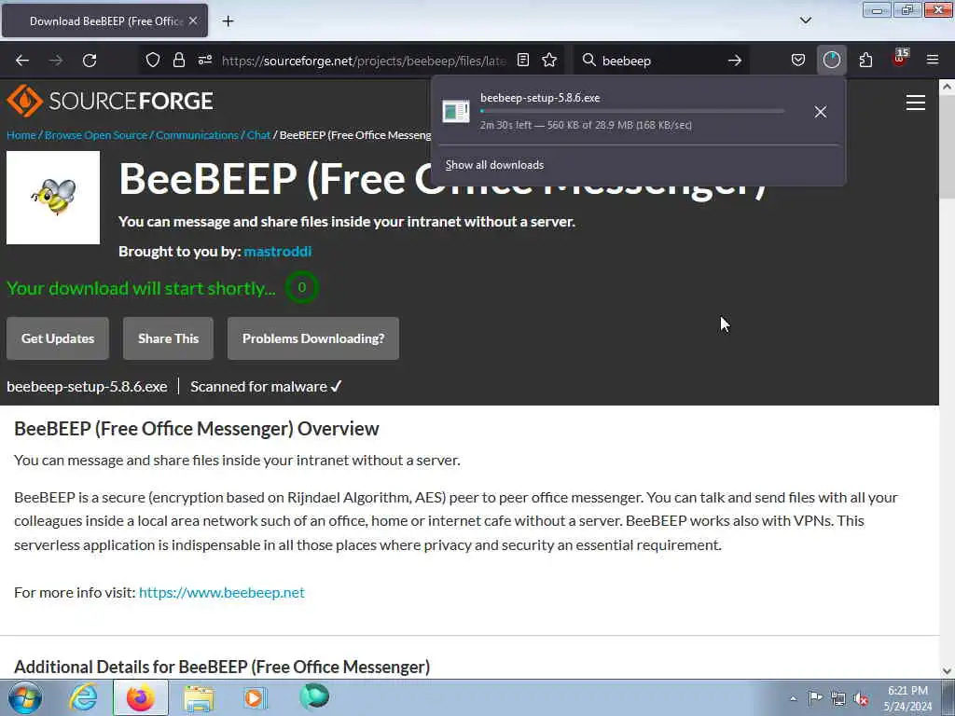
Task: Click the SourceForge logo
Action: pyautogui.click(x=110, y=101)
